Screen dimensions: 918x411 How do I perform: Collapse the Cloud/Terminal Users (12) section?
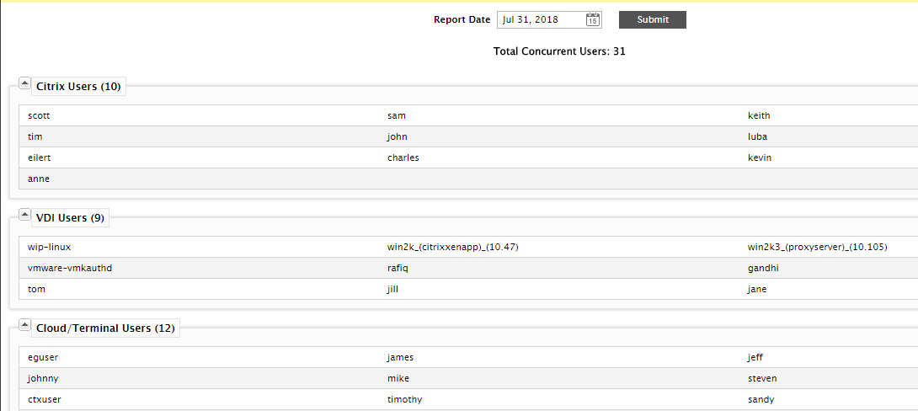24,324
